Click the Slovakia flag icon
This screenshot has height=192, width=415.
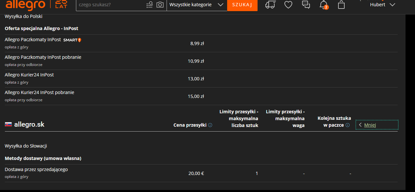point(8,124)
